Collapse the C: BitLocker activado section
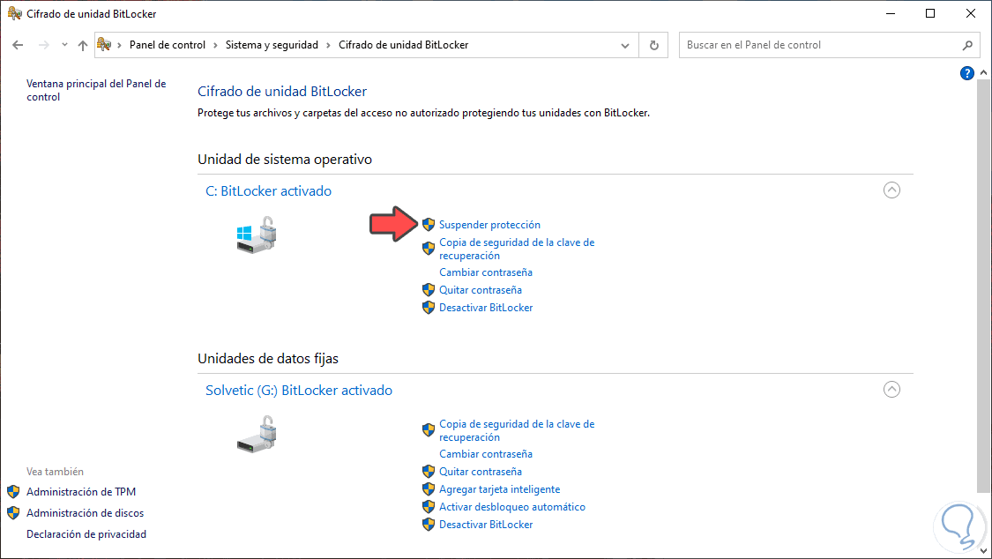Viewport: 992px width, 559px height. pyautogui.click(x=891, y=190)
